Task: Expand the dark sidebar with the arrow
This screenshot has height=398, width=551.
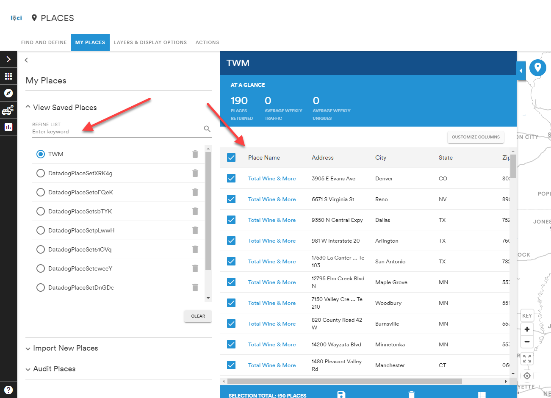Action: coord(8,59)
